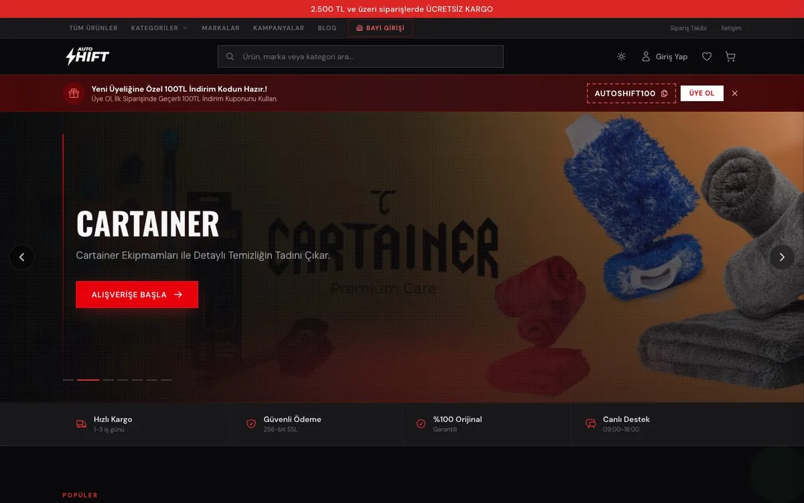Open BLOG menu item
Screen dimensions: 804x503
pyautogui.click(x=327, y=28)
